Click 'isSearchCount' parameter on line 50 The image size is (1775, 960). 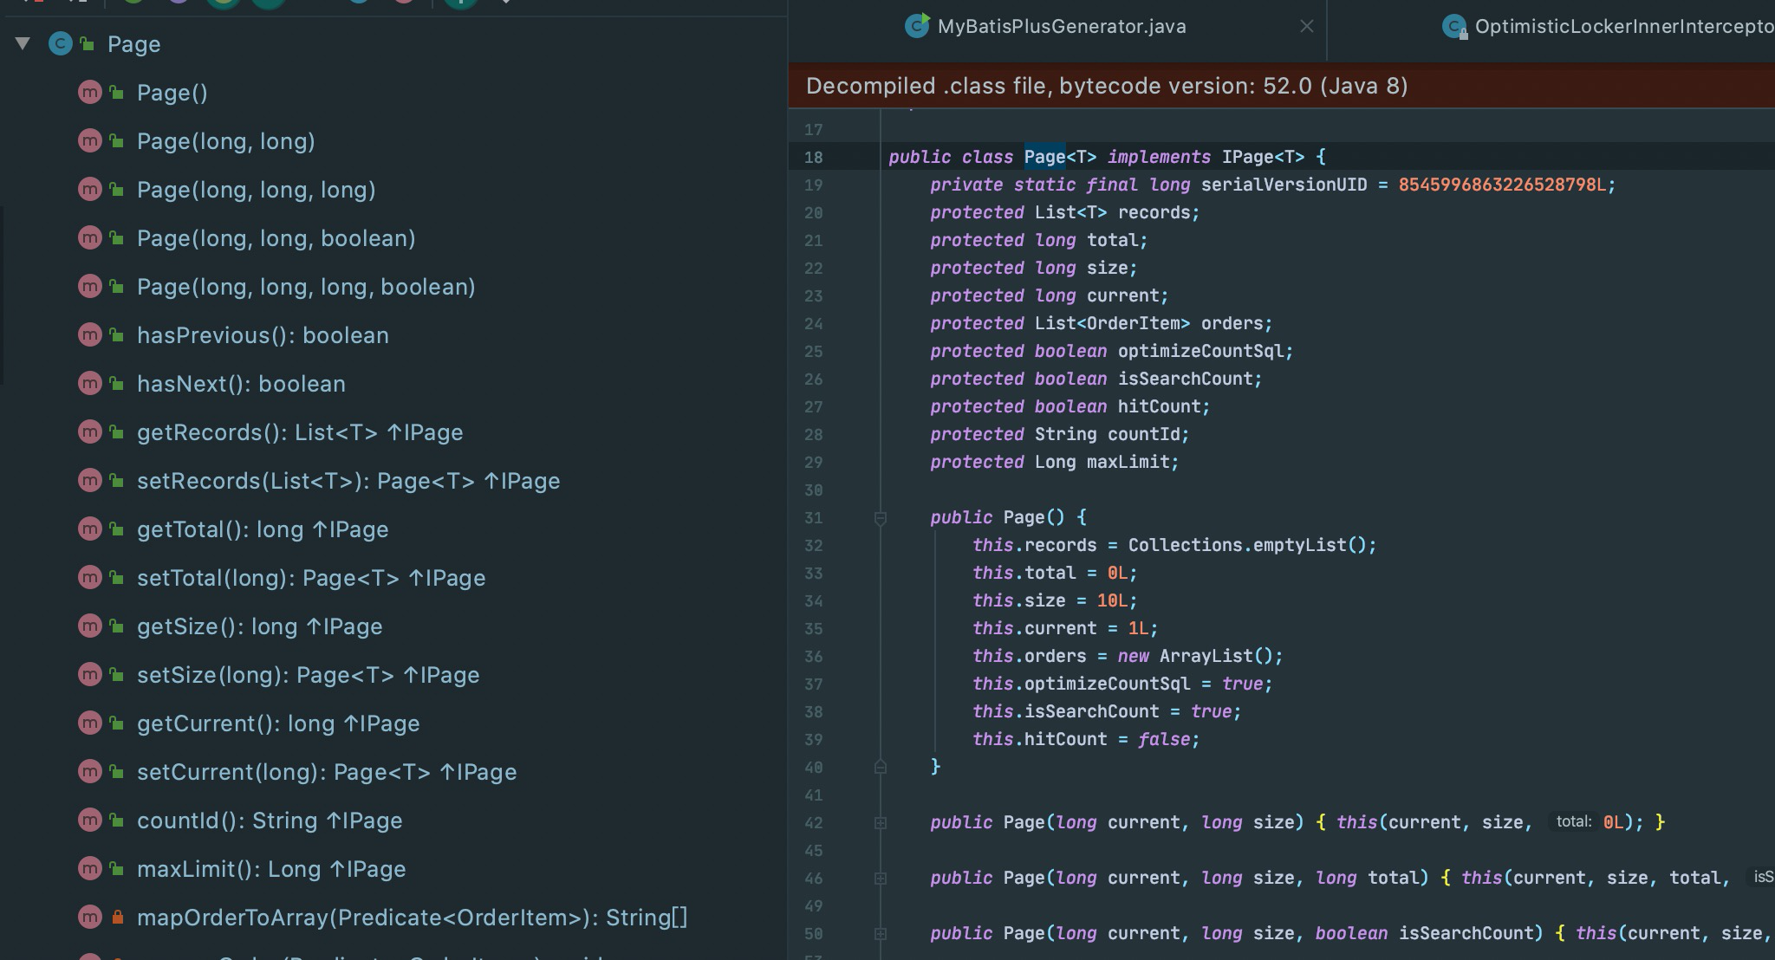pos(1466,933)
